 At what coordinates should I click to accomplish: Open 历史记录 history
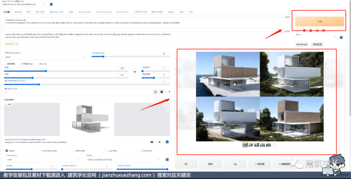(x=317, y=44)
